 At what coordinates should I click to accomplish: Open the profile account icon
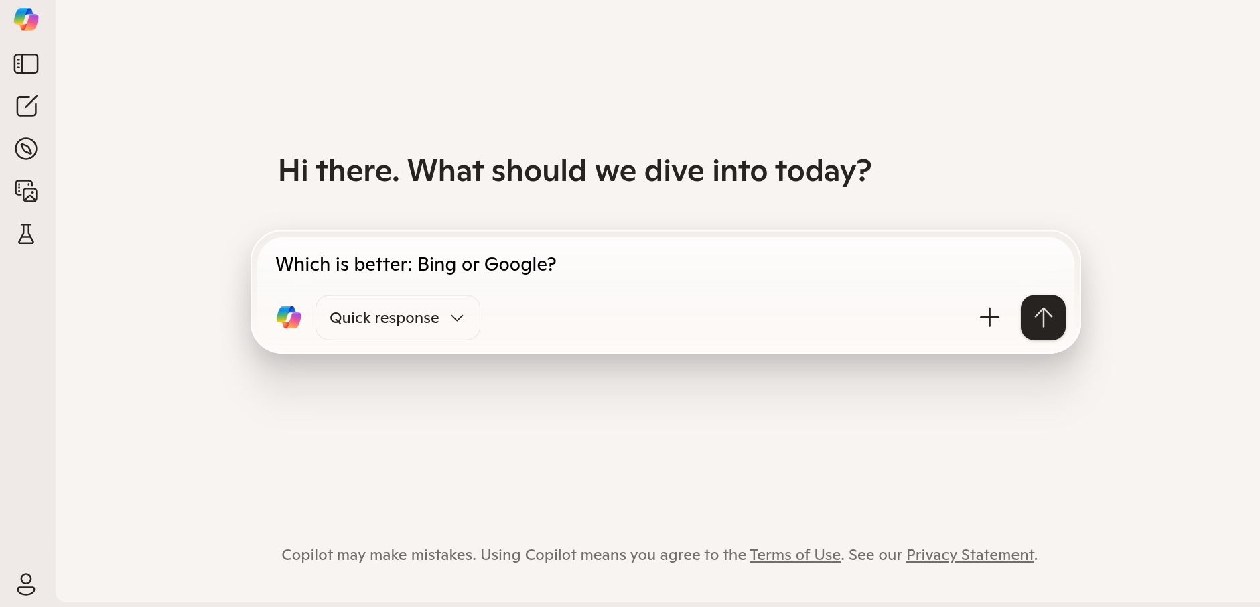[26, 584]
